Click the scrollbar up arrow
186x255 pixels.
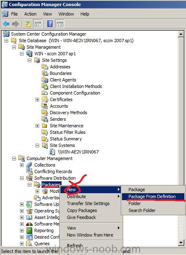181,34
